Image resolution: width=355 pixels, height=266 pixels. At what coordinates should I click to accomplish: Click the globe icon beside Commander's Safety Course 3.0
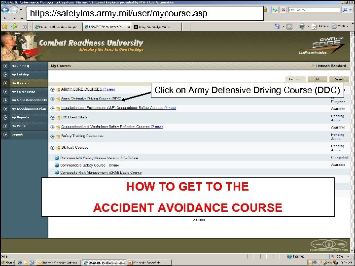[x=57, y=158]
